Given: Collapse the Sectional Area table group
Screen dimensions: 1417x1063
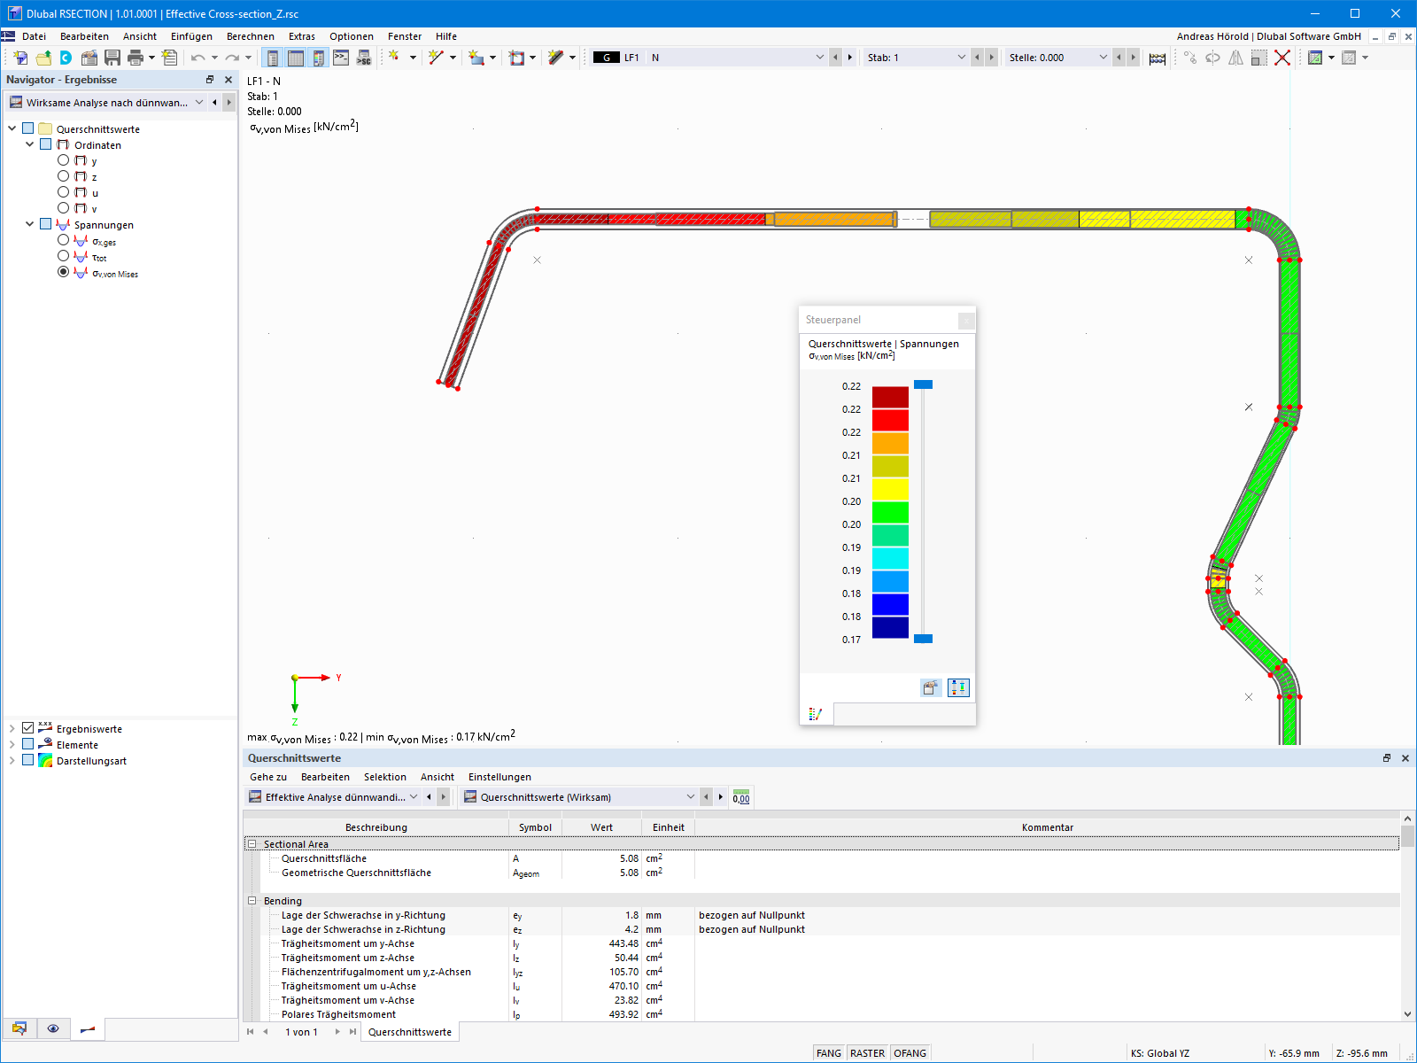Looking at the screenshot, I should [x=252, y=844].
